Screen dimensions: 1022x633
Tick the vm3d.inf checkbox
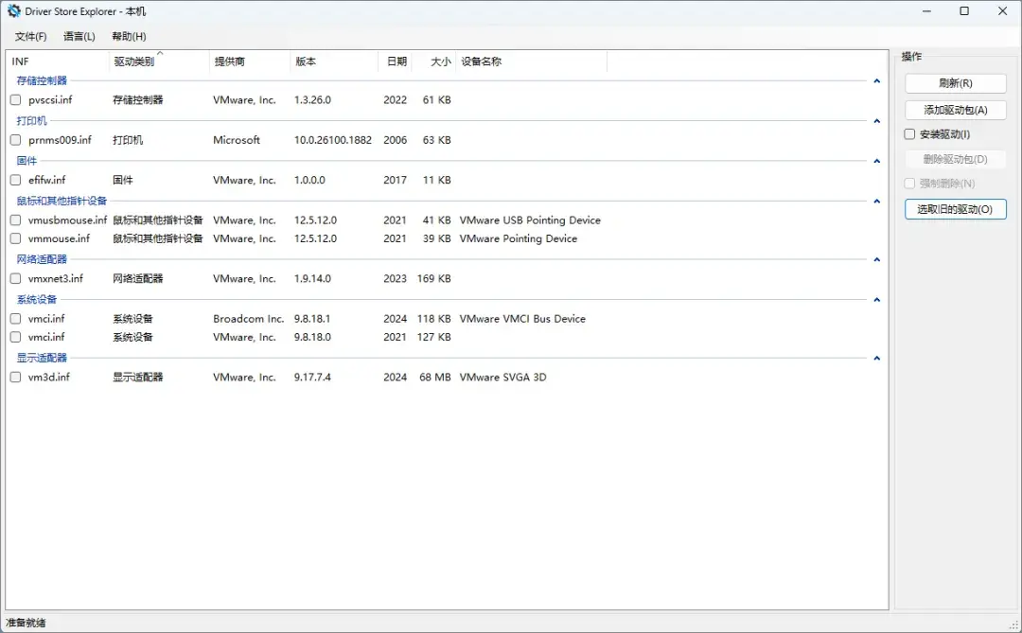click(x=16, y=377)
